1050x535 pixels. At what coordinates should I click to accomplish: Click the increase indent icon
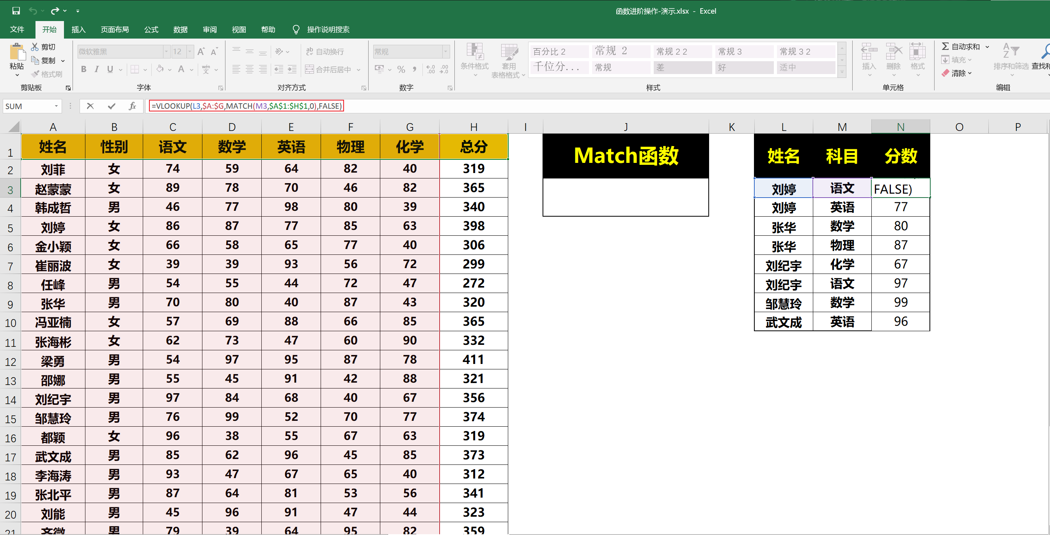tap(292, 69)
